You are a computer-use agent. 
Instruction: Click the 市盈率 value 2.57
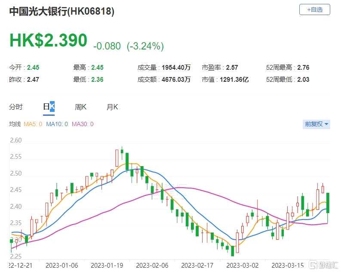(x=232, y=68)
